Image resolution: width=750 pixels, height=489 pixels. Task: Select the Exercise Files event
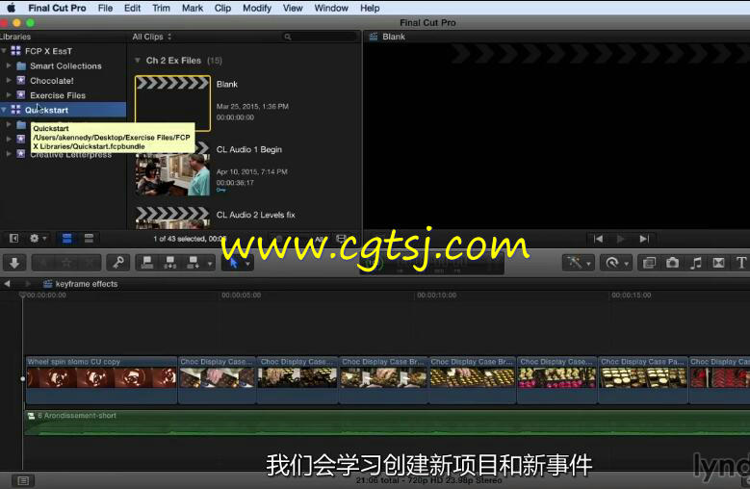coord(58,95)
